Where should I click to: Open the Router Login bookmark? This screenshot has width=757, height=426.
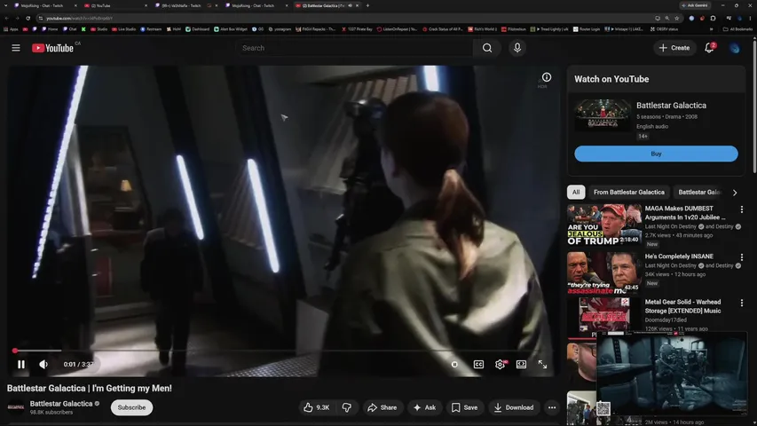click(587, 29)
